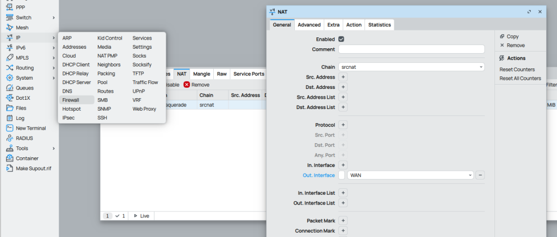
Task: Click the red Remove icon in toolbar
Action: [187, 85]
